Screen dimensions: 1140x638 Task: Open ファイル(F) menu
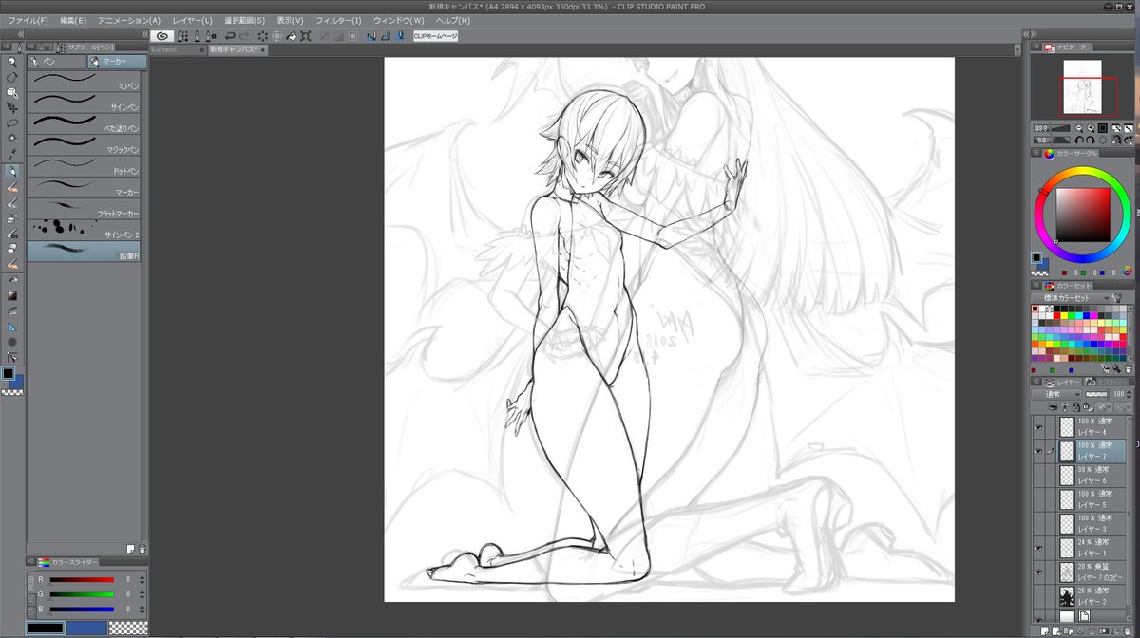pos(28,20)
